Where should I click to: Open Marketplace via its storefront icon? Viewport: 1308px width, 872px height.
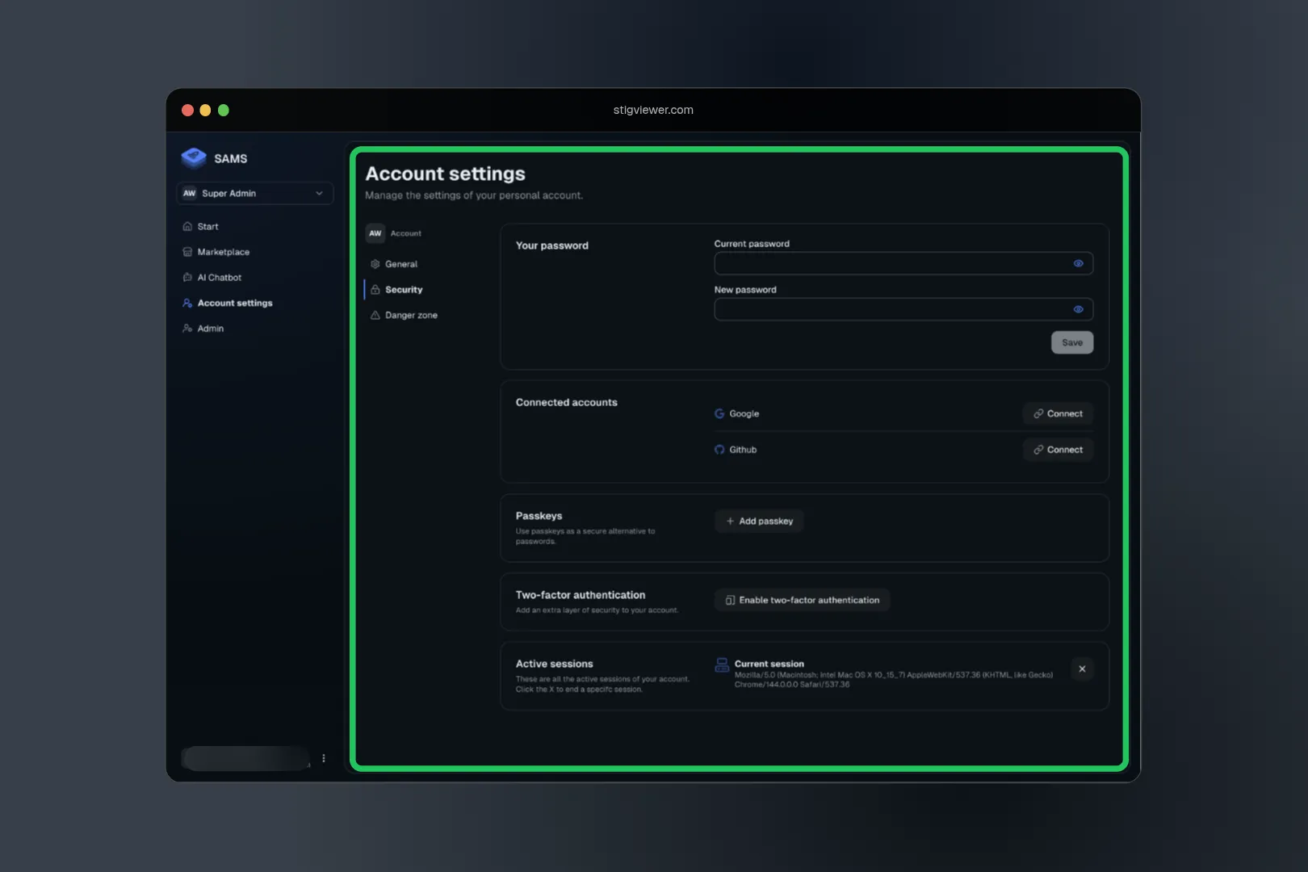coord(187,251)
